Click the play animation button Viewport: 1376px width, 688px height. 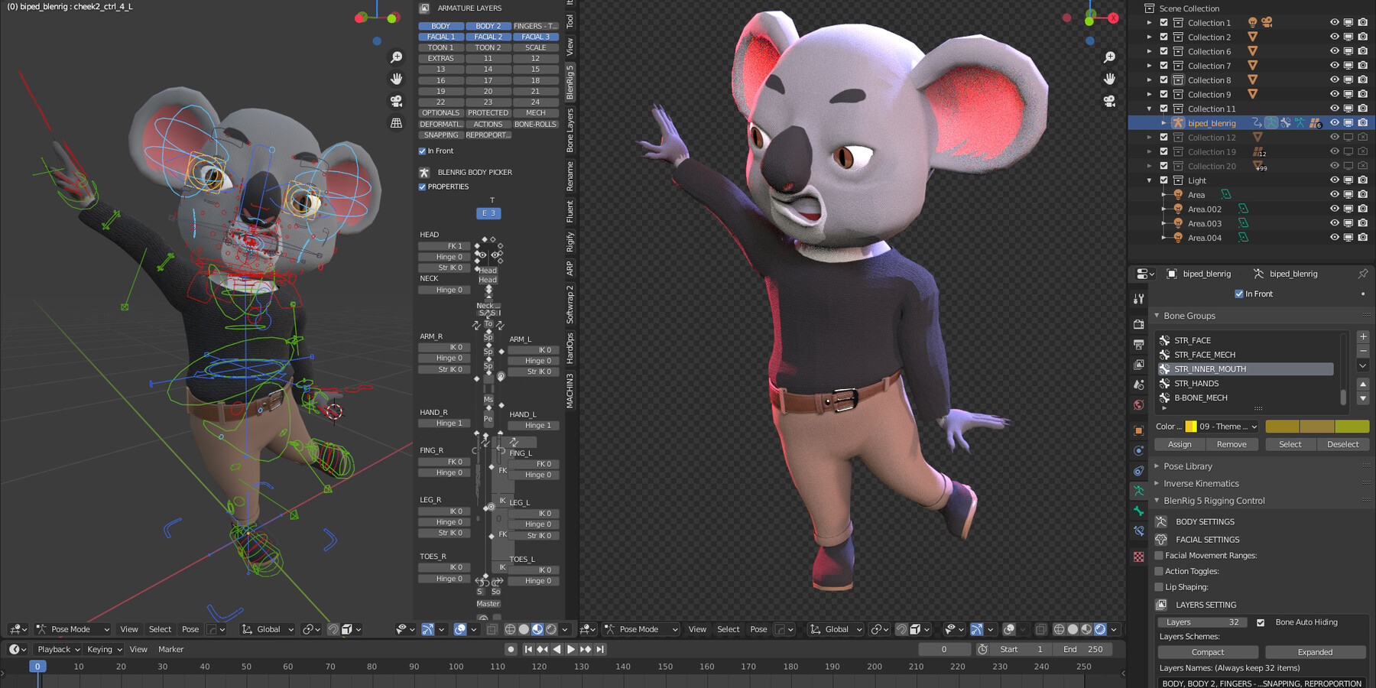coord(571,649)
